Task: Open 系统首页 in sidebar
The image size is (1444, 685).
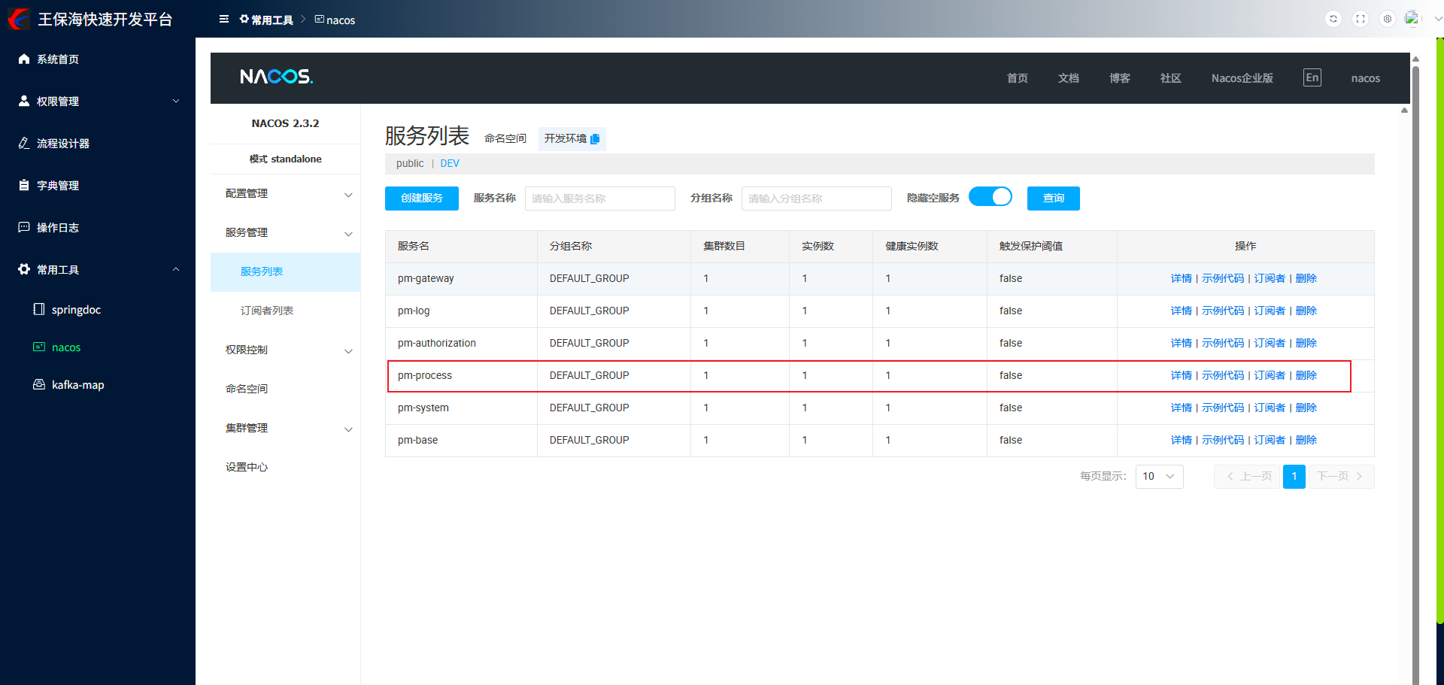Action: [98, 59]
